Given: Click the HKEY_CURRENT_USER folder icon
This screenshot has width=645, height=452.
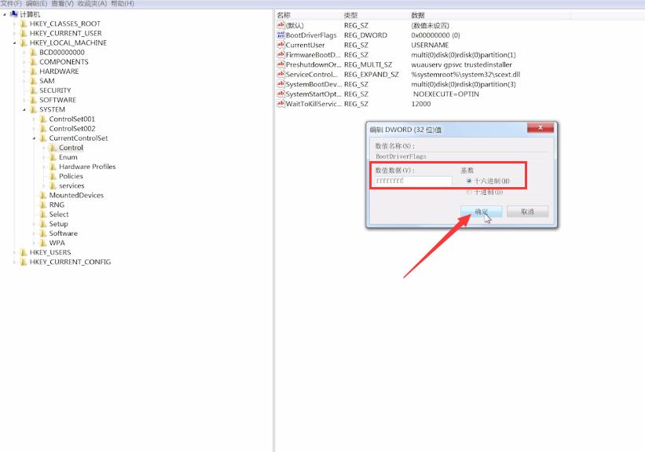Looking at the screenshot, I should [x=24, y=33].
